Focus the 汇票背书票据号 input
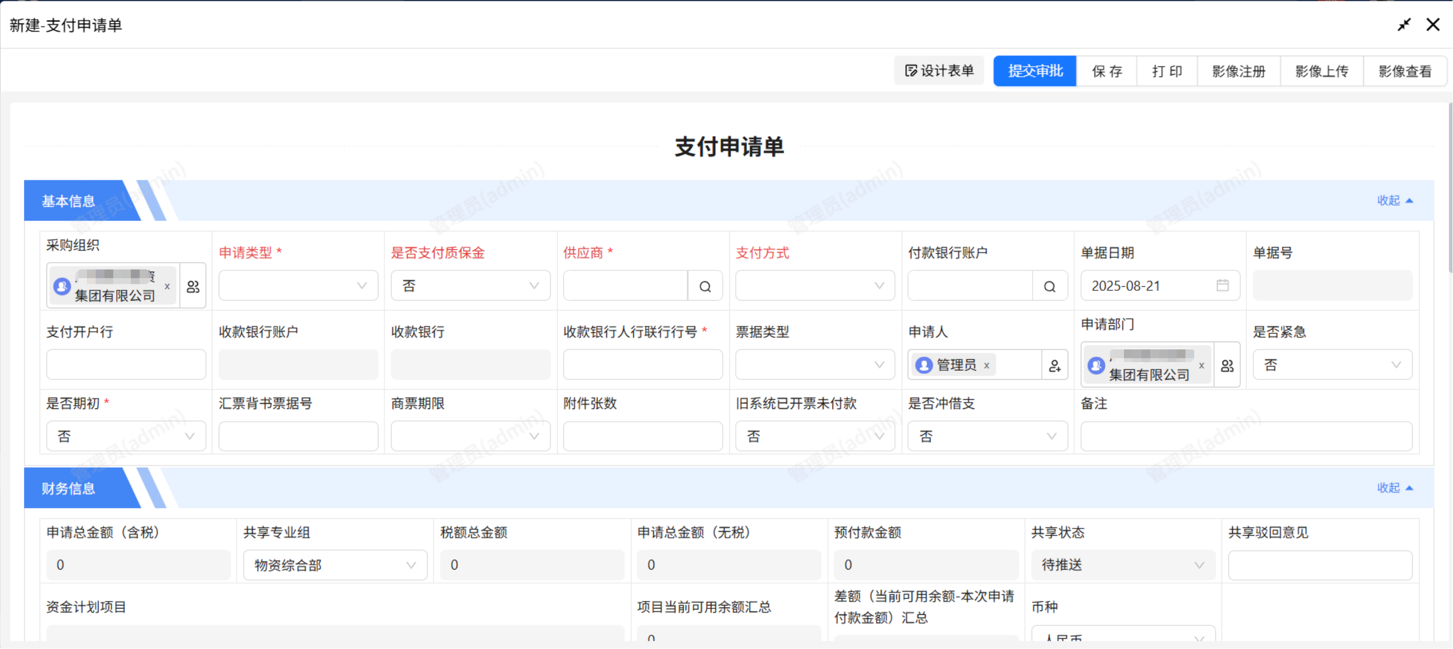 click(298, 436)
